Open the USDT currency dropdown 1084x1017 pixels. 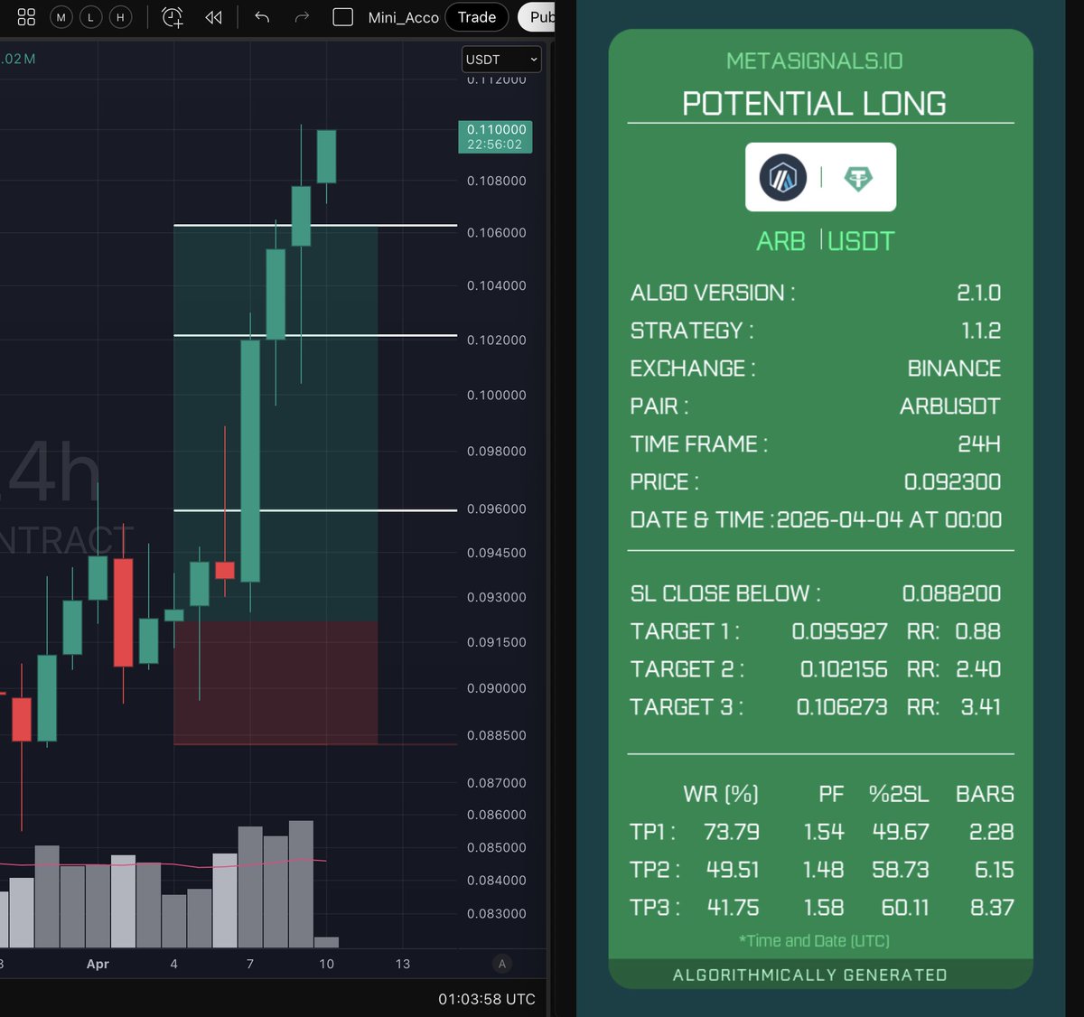[501, 60]
